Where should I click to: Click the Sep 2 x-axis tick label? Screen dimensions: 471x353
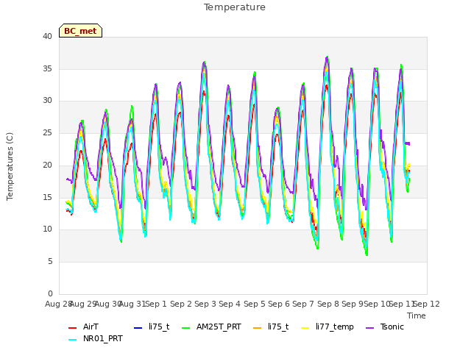tap(181, 304)
